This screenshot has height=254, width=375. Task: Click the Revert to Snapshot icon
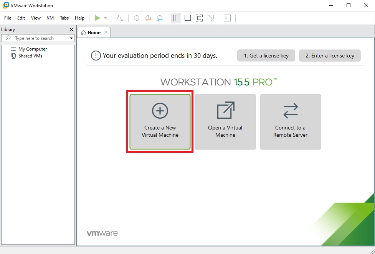coord(148,18)
